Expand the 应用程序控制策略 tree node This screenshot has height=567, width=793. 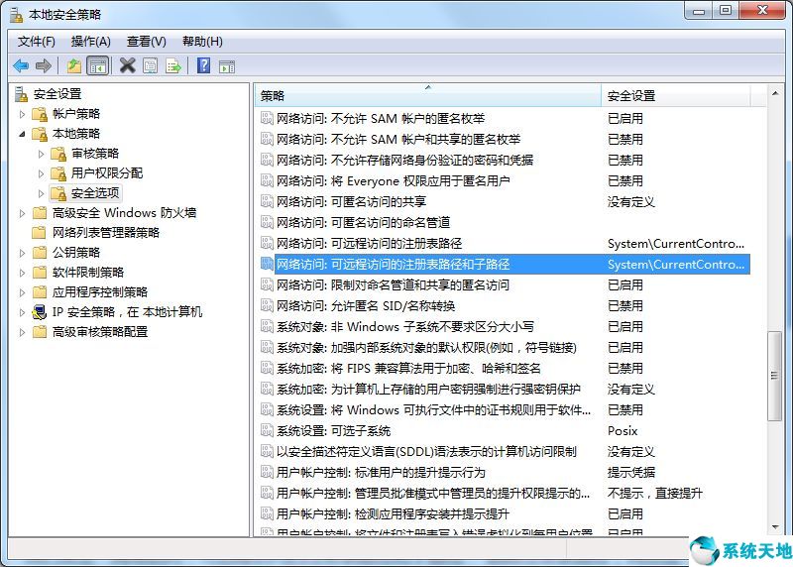(22, 292)
